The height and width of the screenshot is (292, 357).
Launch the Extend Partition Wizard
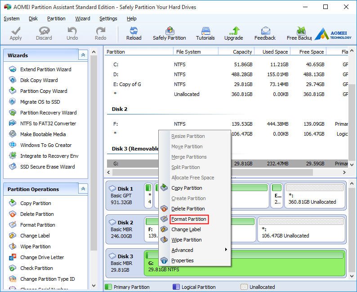40,69
